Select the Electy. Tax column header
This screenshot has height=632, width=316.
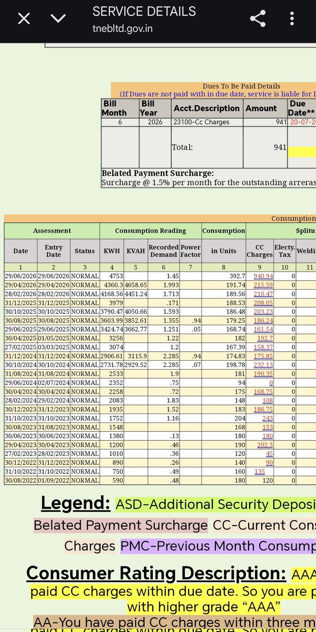[x=284, y=251]
